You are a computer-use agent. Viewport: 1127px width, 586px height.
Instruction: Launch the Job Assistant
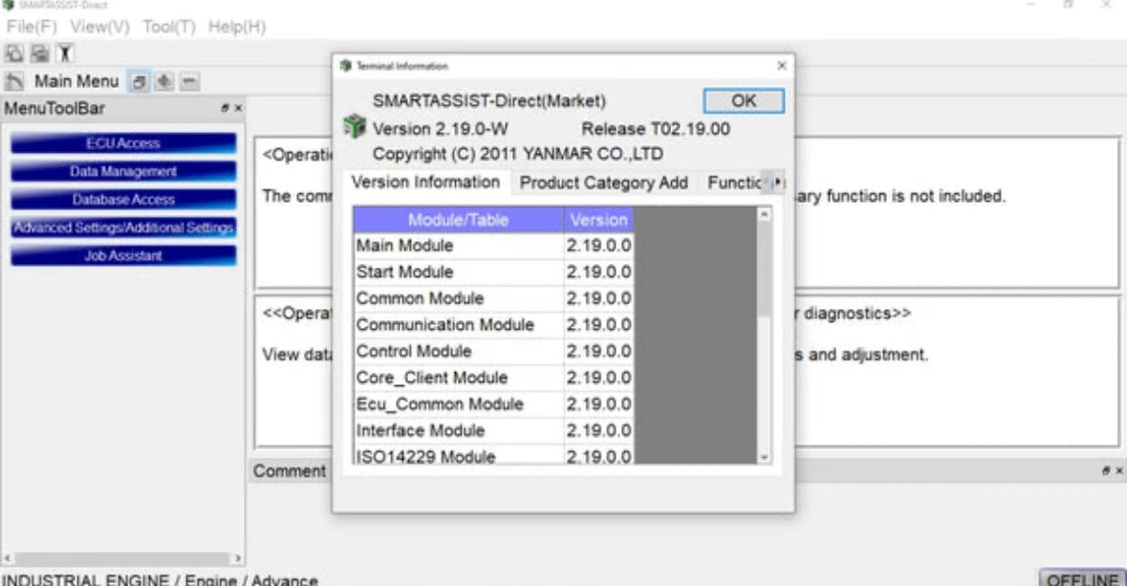[123, 256]
